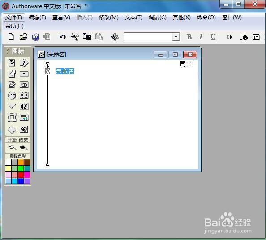Select the Erase icon in palette

(12, 84)
